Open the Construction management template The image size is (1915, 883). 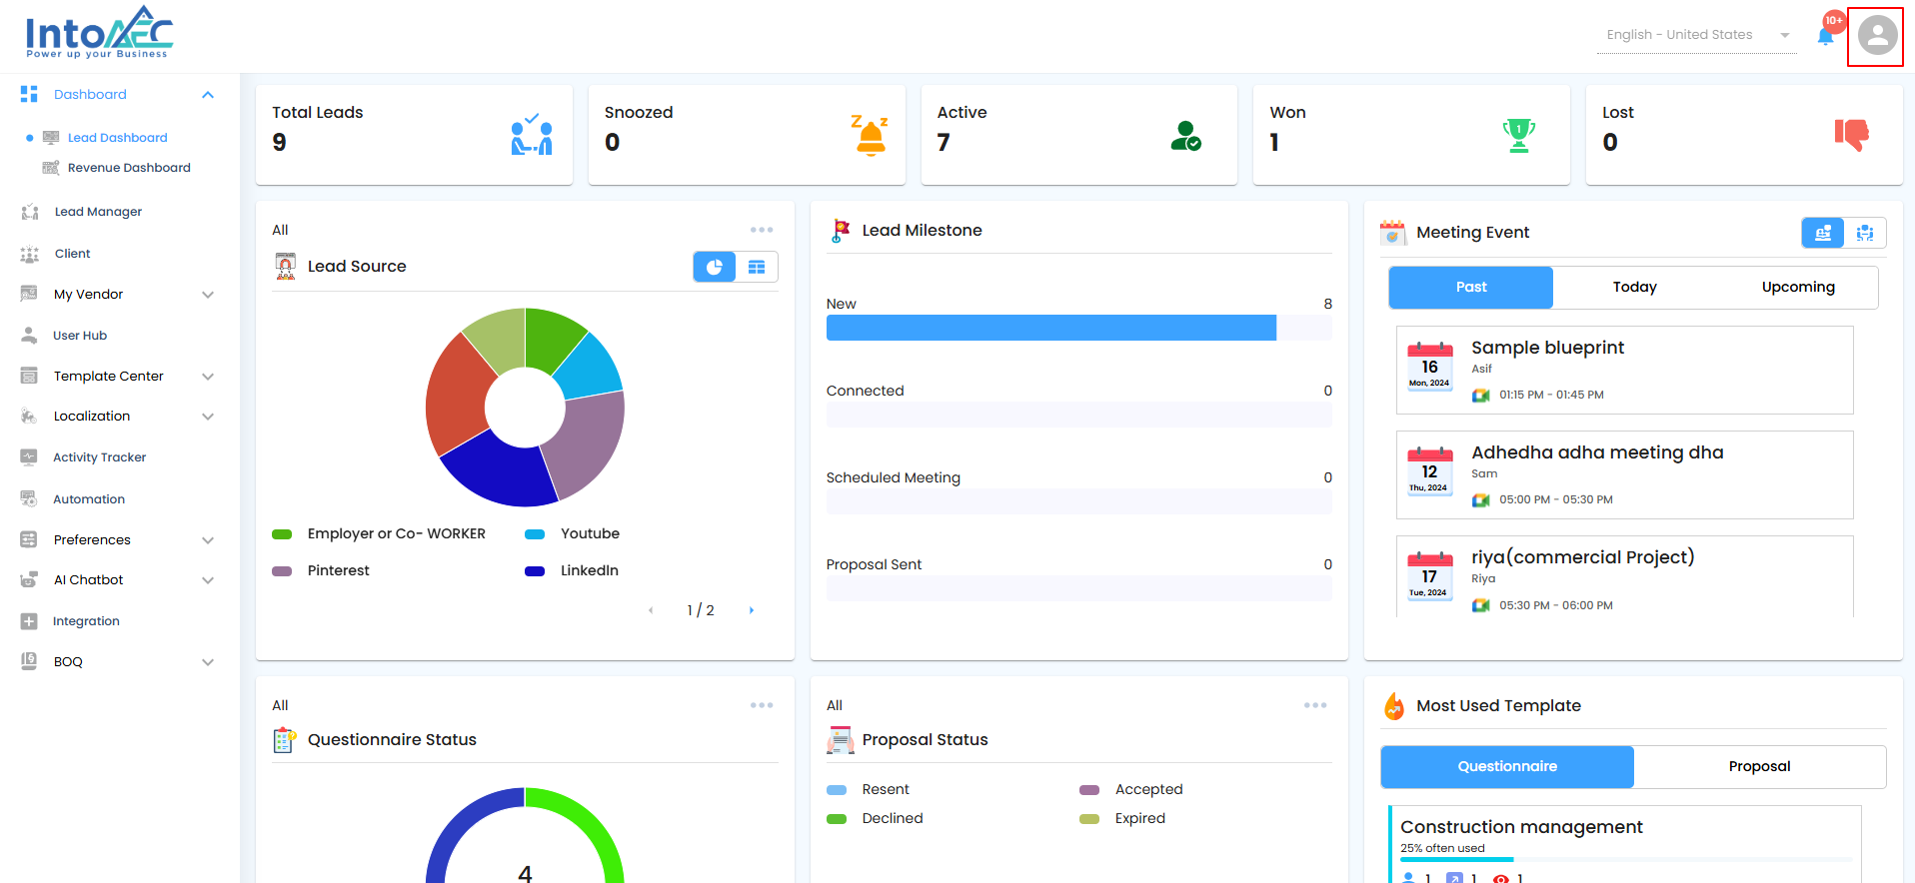pos(1625,844)
